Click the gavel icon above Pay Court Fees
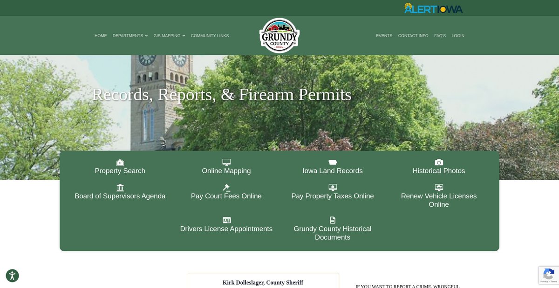Viewport: 559px width, 288px height. click(x=226, y=188)
